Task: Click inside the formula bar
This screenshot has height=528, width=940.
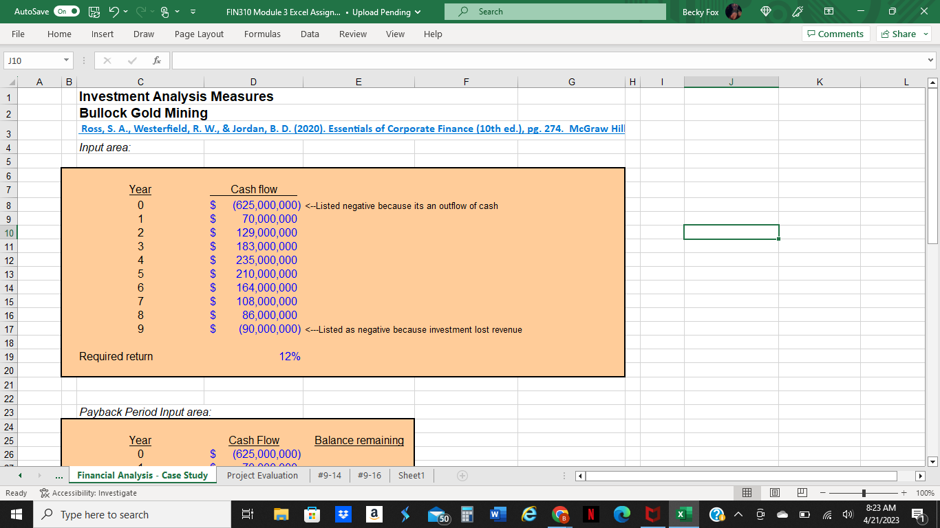Action: (x=482, y=60)
